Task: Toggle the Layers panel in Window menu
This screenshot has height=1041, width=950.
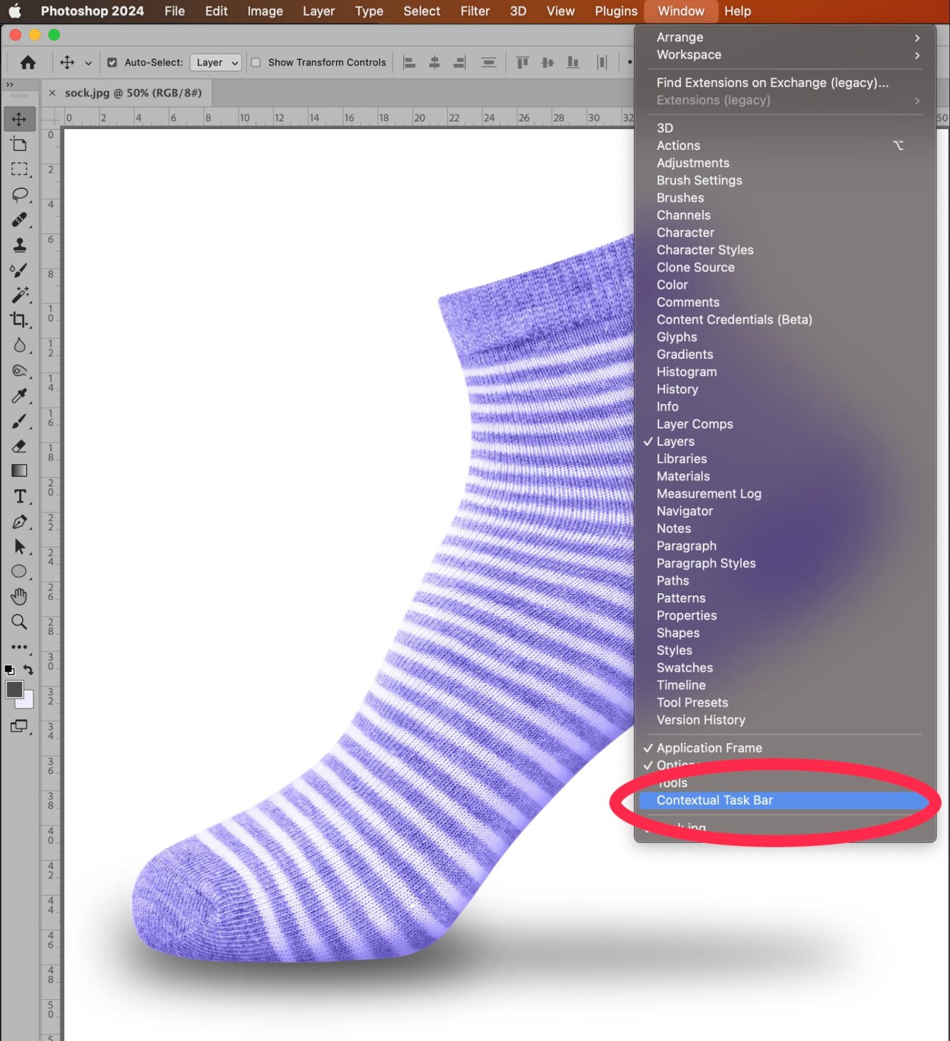Action: coord(675,441)
